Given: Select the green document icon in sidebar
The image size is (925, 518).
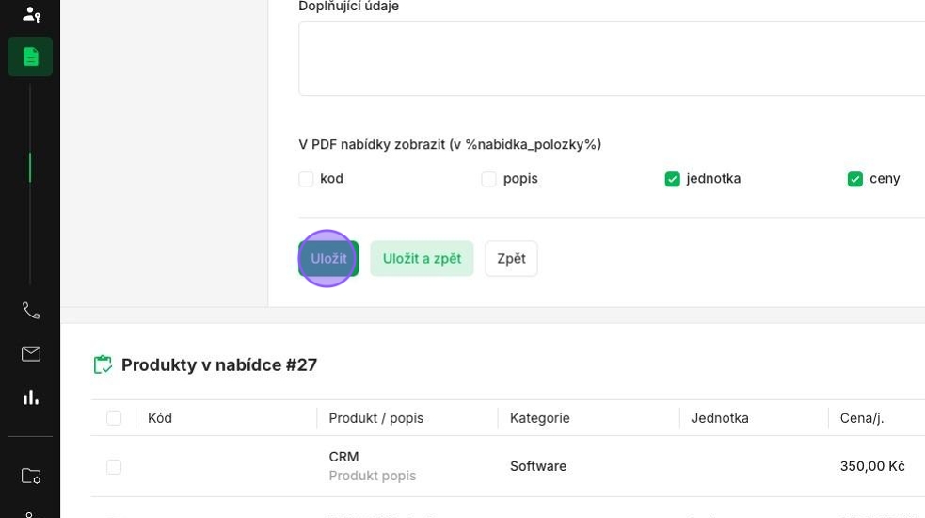Looking at the screenshot, I should click(x=30, y=57).
